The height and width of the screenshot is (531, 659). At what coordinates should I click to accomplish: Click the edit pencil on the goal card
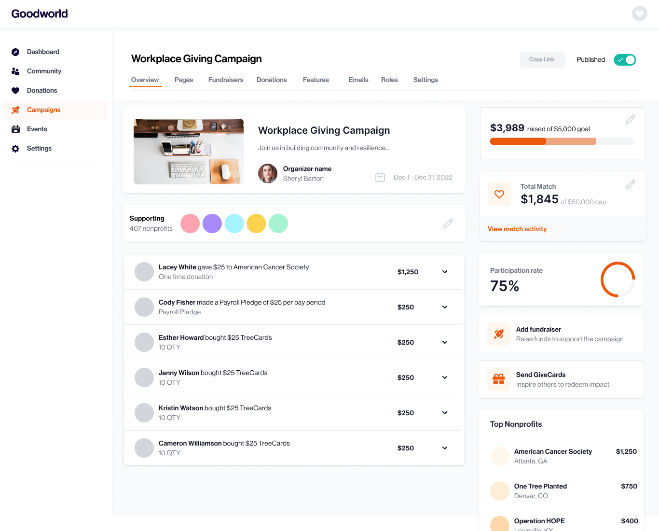point(630,119)
